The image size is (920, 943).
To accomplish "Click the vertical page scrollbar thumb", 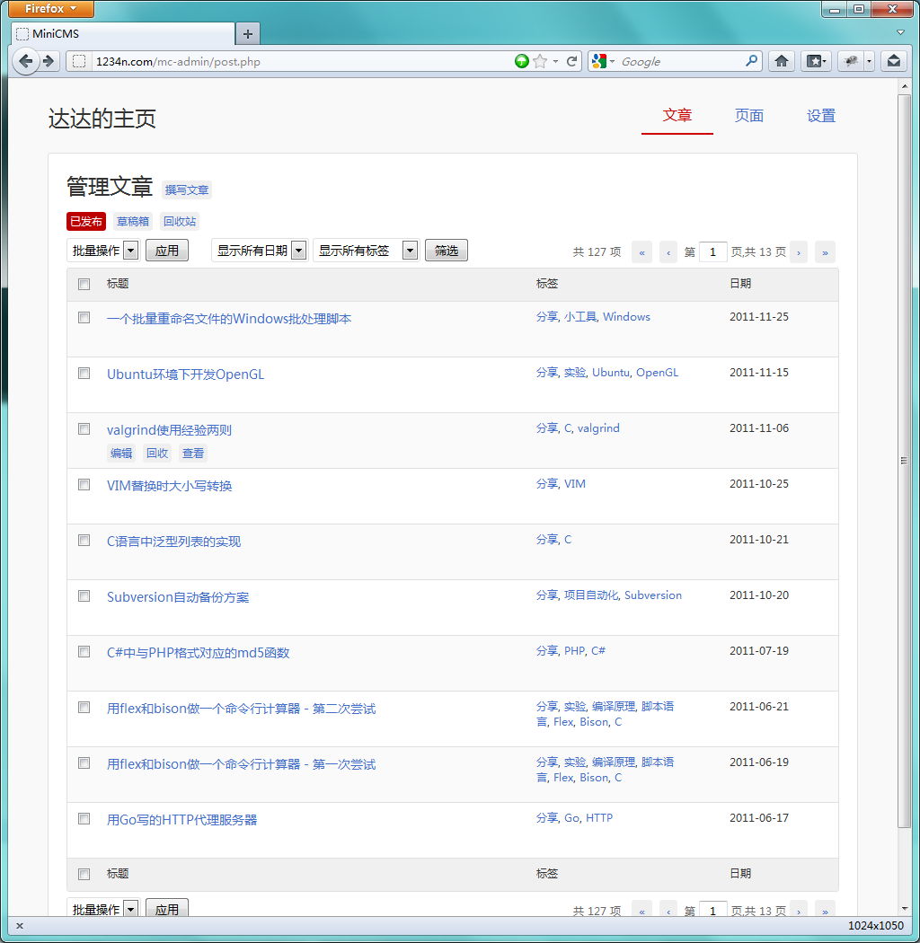I will point(904,458).
